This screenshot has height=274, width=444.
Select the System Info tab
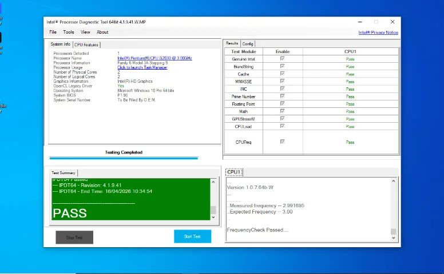pos(60,44)
